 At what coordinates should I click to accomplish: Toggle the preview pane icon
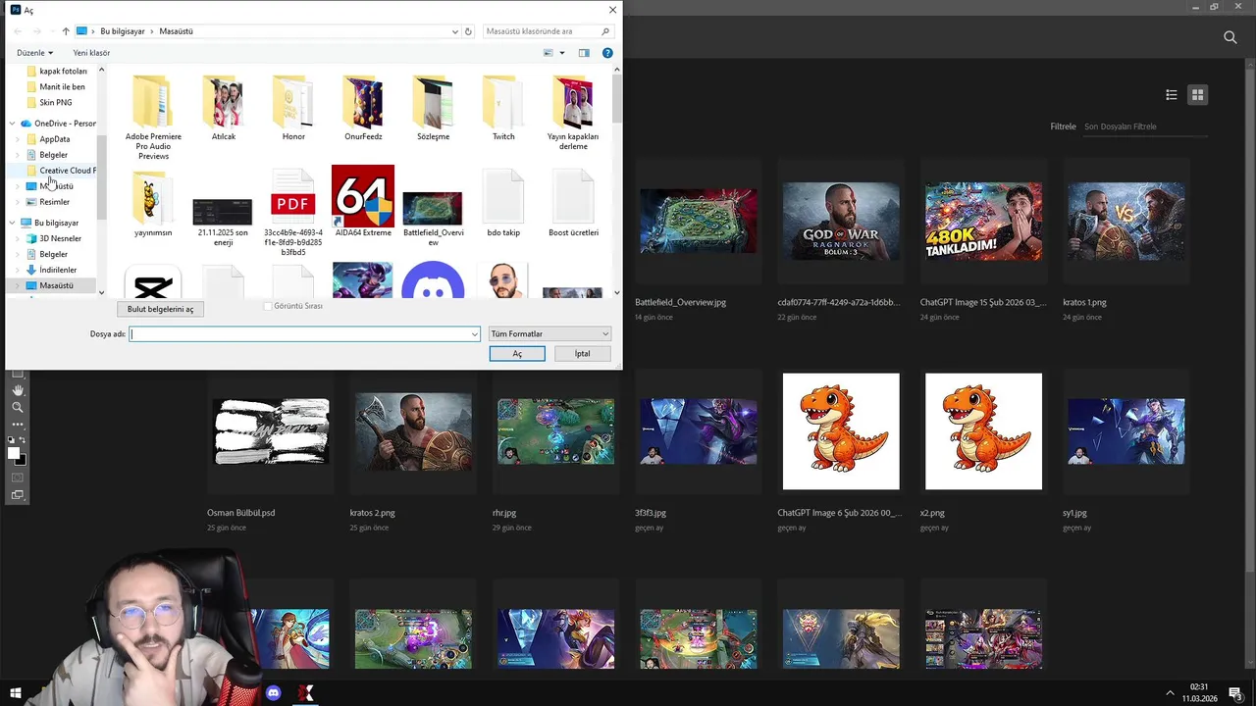coord(584,53)
